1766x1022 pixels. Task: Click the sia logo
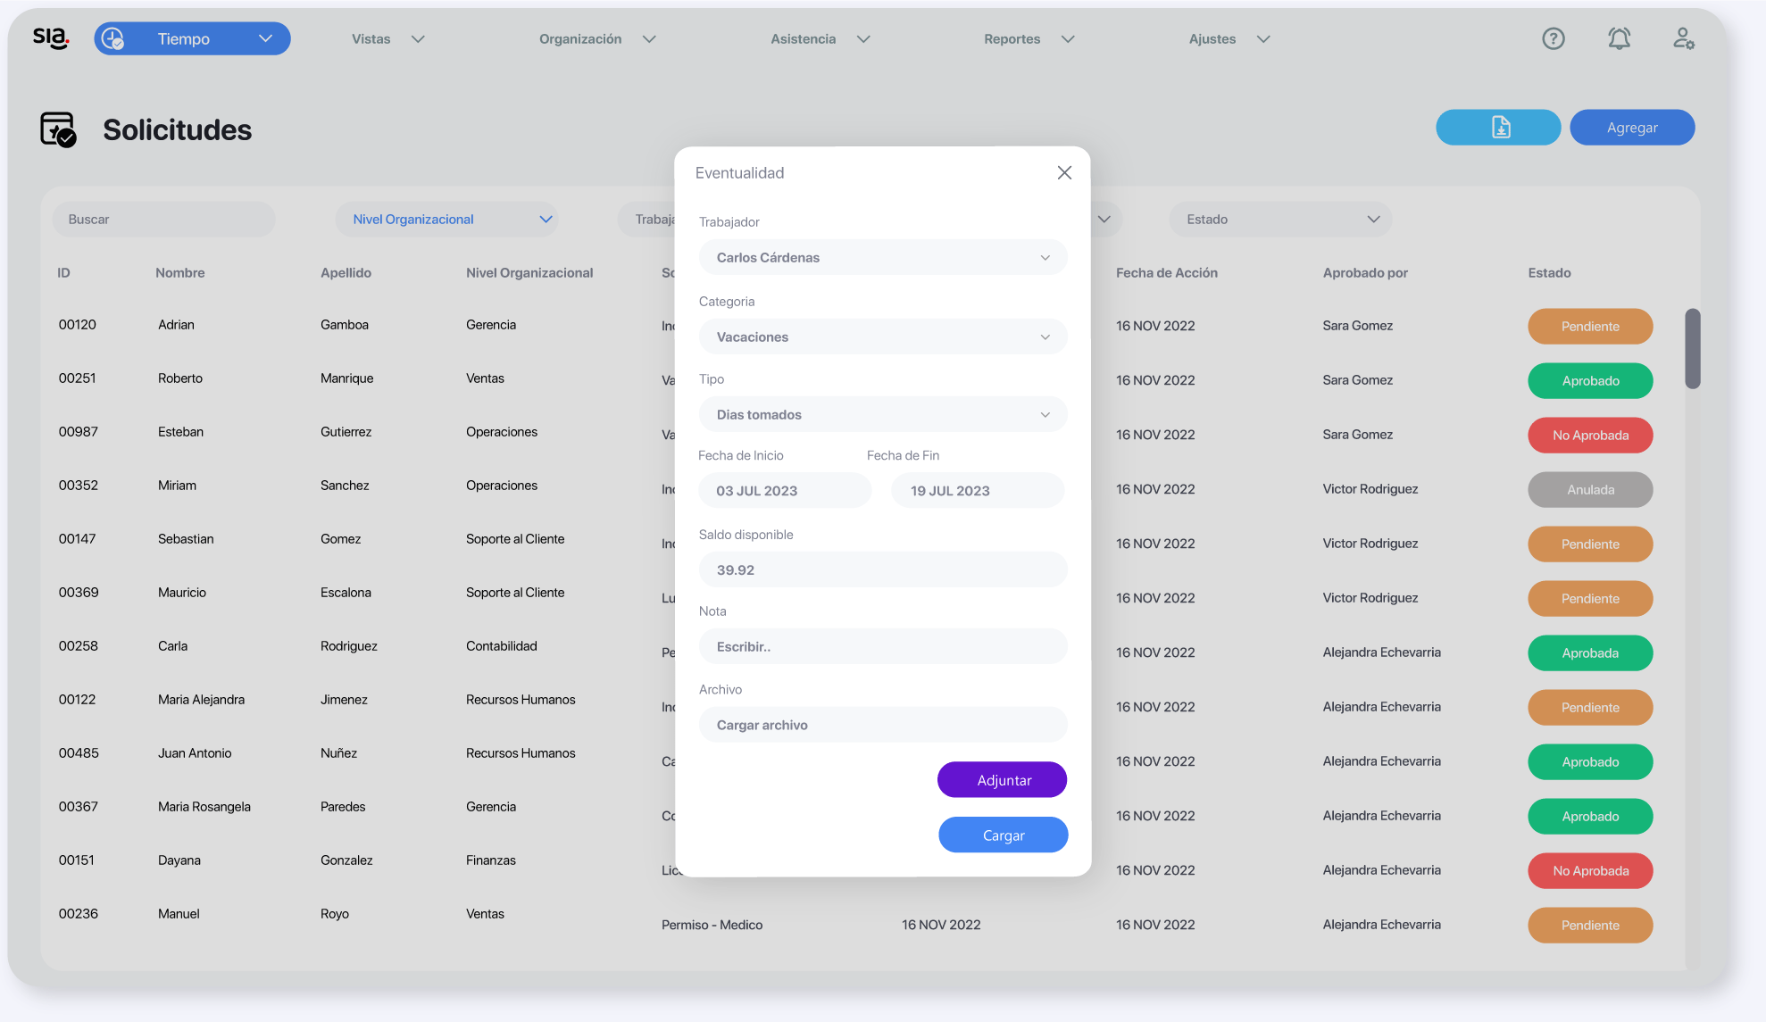[x=51, y=37]
